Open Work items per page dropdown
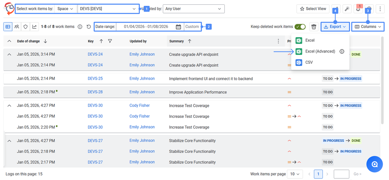This screenshot has height=180, width=389. click(295, 174)
